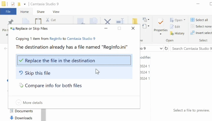This screenshot has height=121, width=212.
Task: Click the refresh icon beside address bar
Action: [166, 48]
